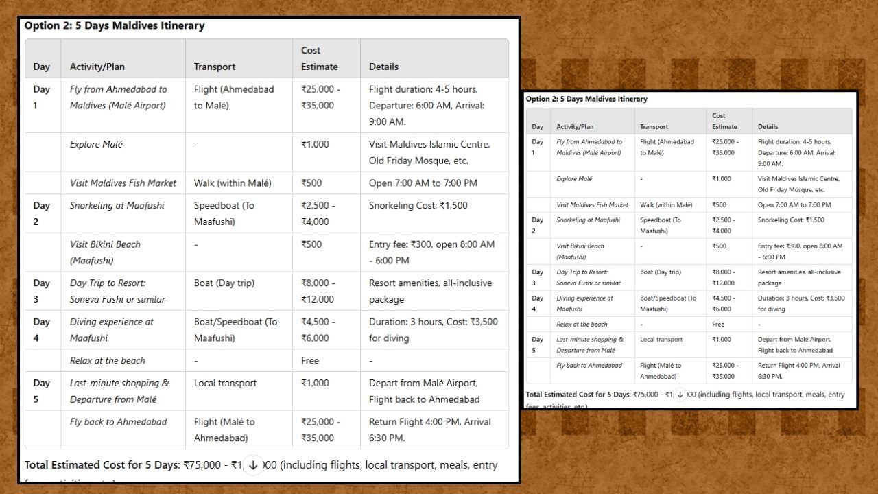Click 'Visit Maldives Fish Market' in the larger table
The image size is (878, 494).
123,183
